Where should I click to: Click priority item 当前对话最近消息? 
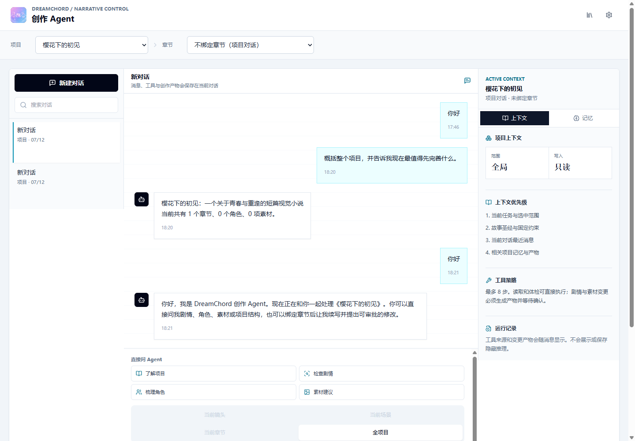510,240
